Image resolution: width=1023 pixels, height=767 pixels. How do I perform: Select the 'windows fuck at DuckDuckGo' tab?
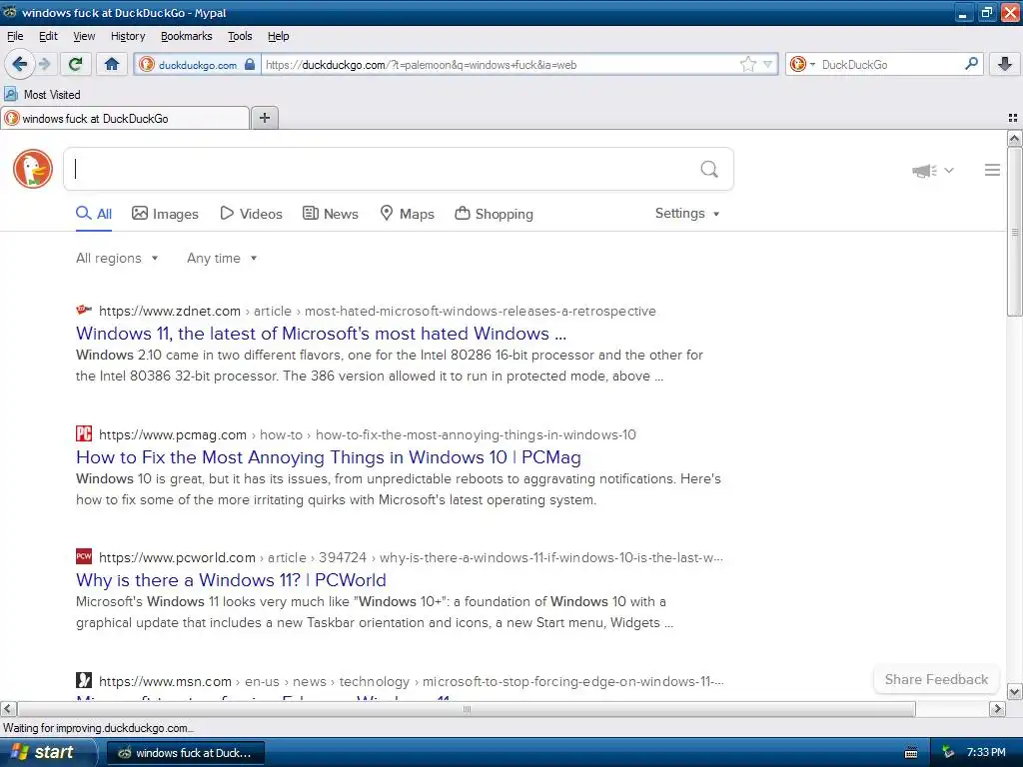125,118
